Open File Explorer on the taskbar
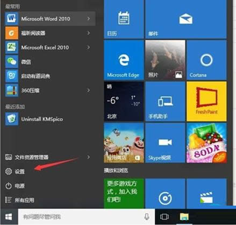The width and height of the screenshot is (236, 225). 184,217
